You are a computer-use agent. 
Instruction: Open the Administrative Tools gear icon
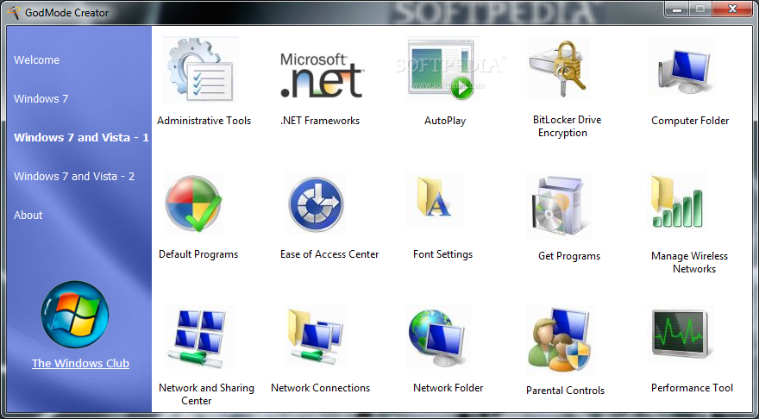tap(200, 69)
